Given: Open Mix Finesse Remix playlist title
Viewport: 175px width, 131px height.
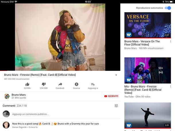Looking at the screenshot, I should (x=143, y=90).
